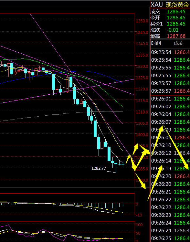
Task: Click the 最高 high value 1287.68
Action: point(176,36)
